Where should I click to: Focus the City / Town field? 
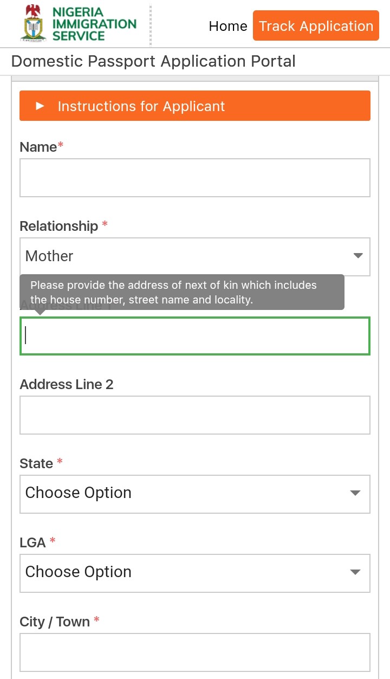point(195,652)
